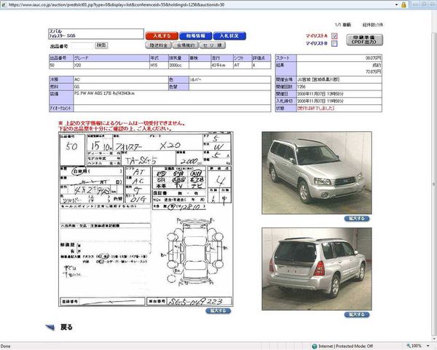Click the スバル フォレスター SG5 model box
Viewport: 437px width, 350px height.
click(96, 34)
